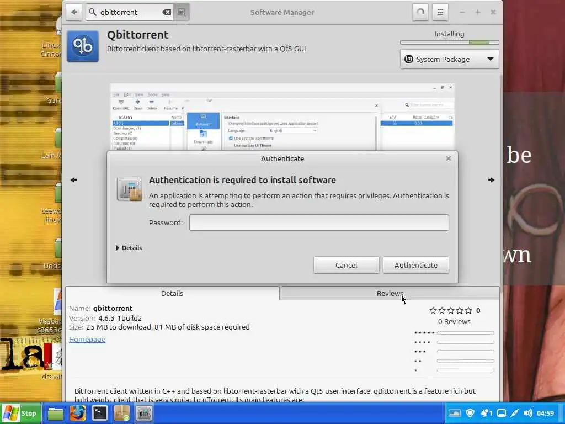Click the package name qbittorrent text
Screen dimensions: 565x424
click(113, 309)
